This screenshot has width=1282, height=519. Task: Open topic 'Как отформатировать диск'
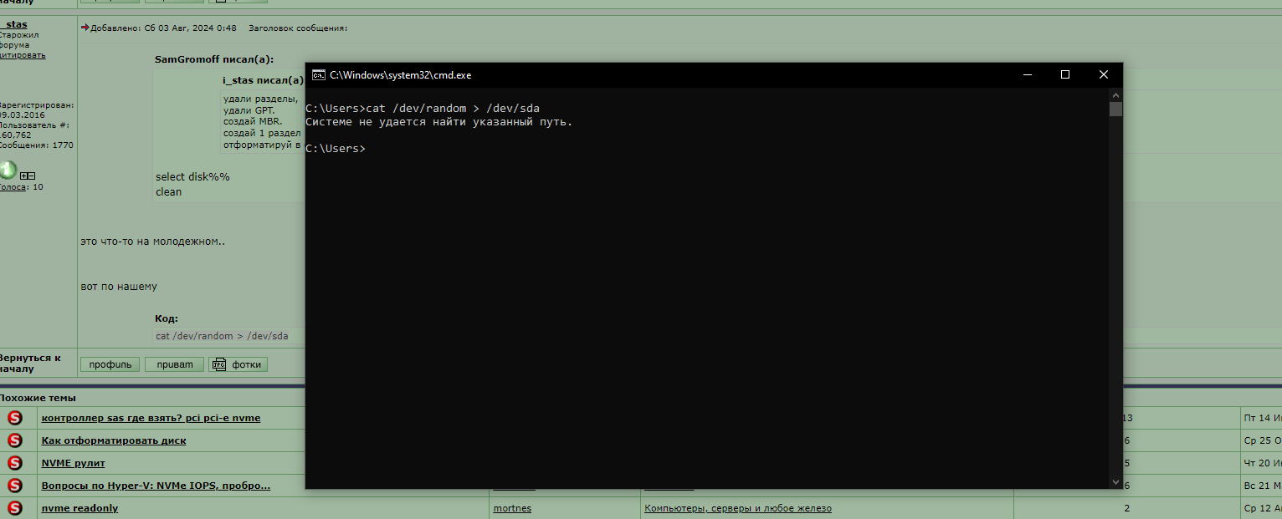[x=114, y=440]
